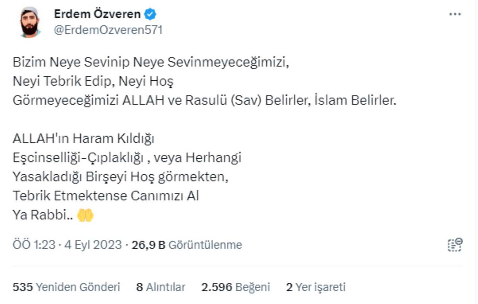This screenshot has height=304, width=478.
Task: Open the @ErdemOzveren571 handle link
Action: (108, 30)
